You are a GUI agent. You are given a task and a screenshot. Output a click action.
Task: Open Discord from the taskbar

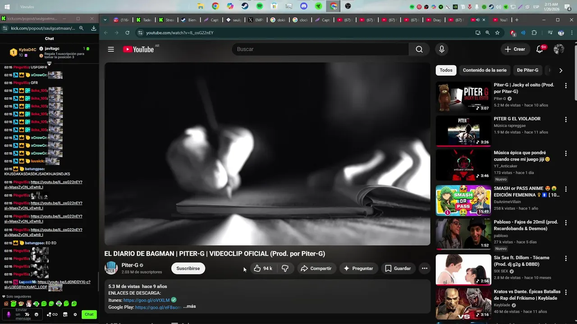coord(304,6)
